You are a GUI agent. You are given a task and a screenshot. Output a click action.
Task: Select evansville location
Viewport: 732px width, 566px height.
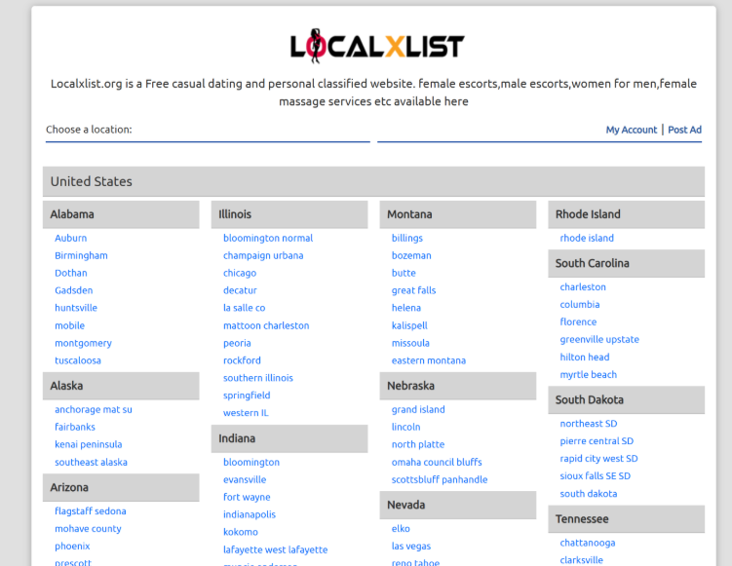tap(245, 479)
